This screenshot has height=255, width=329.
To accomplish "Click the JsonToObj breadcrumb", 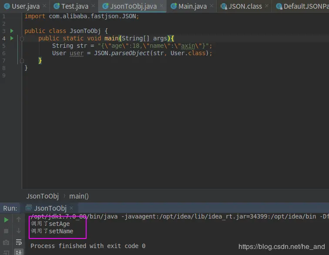I will point(43,196).
